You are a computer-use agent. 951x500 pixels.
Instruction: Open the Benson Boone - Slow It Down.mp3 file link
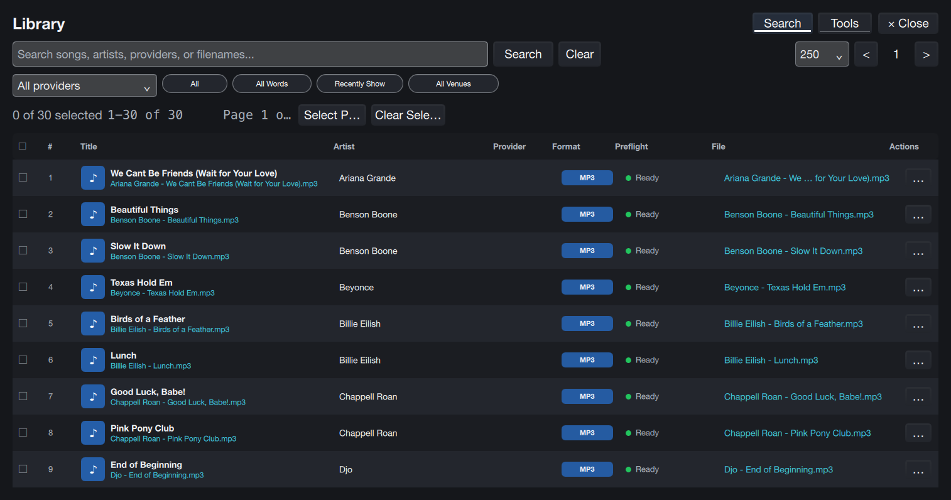coord(793,251)
